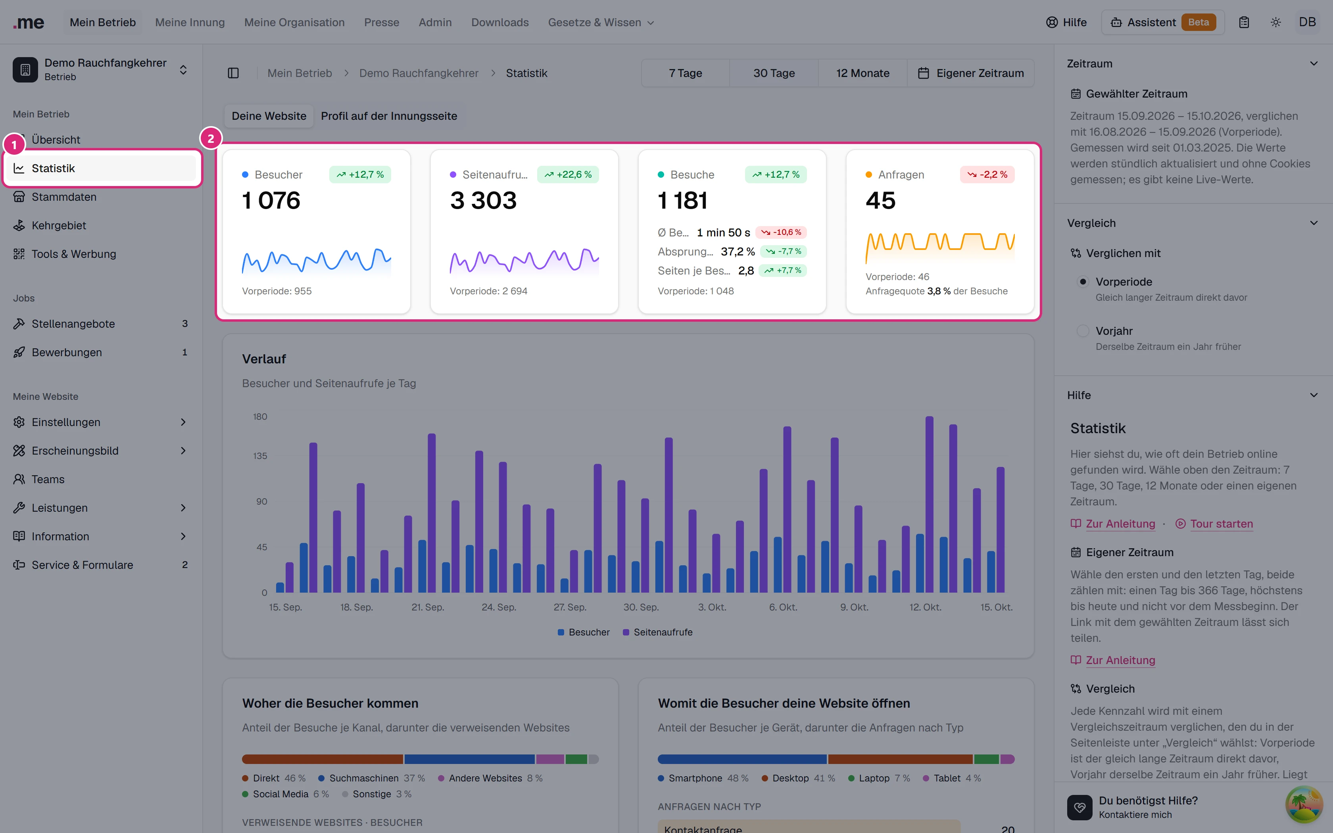The width and height of the screenshot is (1333, 833).
Task: Click the Stammdaten sidebar icon
Action: (19, 197)
